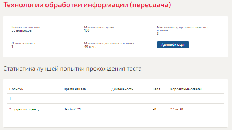Click the Максимально допустимое количество попыток label

coord(182,29)
